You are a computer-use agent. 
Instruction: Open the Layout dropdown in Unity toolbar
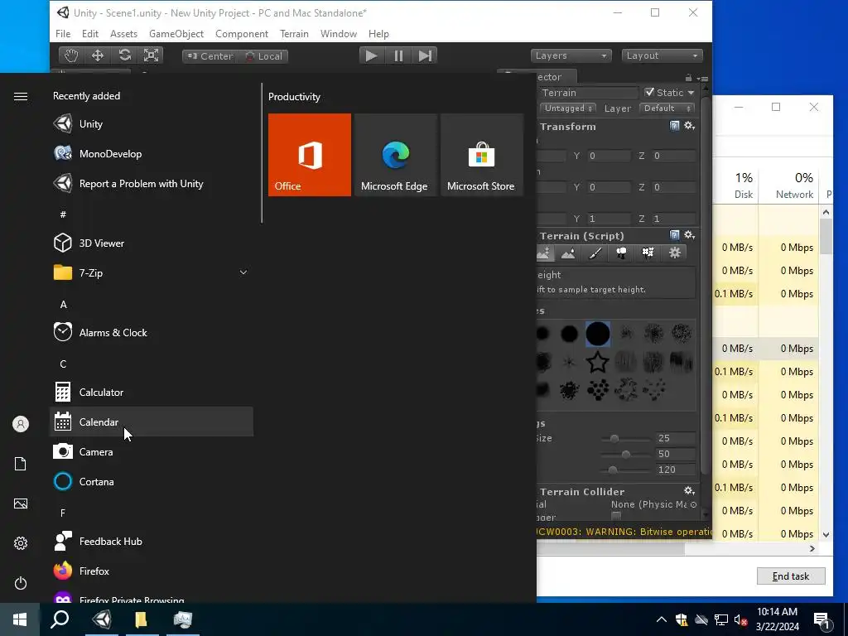(662, 55)
